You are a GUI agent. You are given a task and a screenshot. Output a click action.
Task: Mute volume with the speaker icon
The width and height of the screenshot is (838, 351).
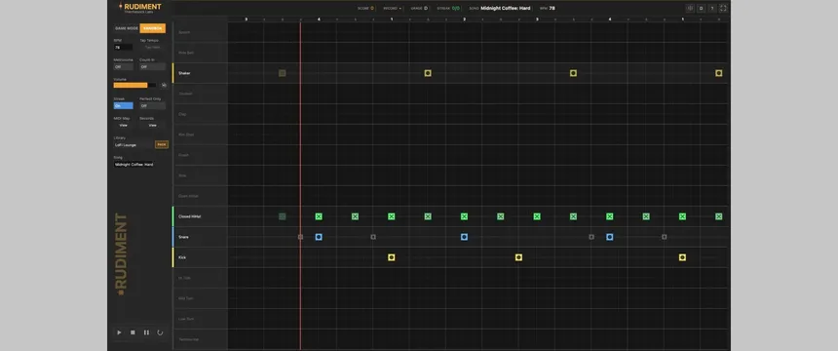click(x=164, y=85)
